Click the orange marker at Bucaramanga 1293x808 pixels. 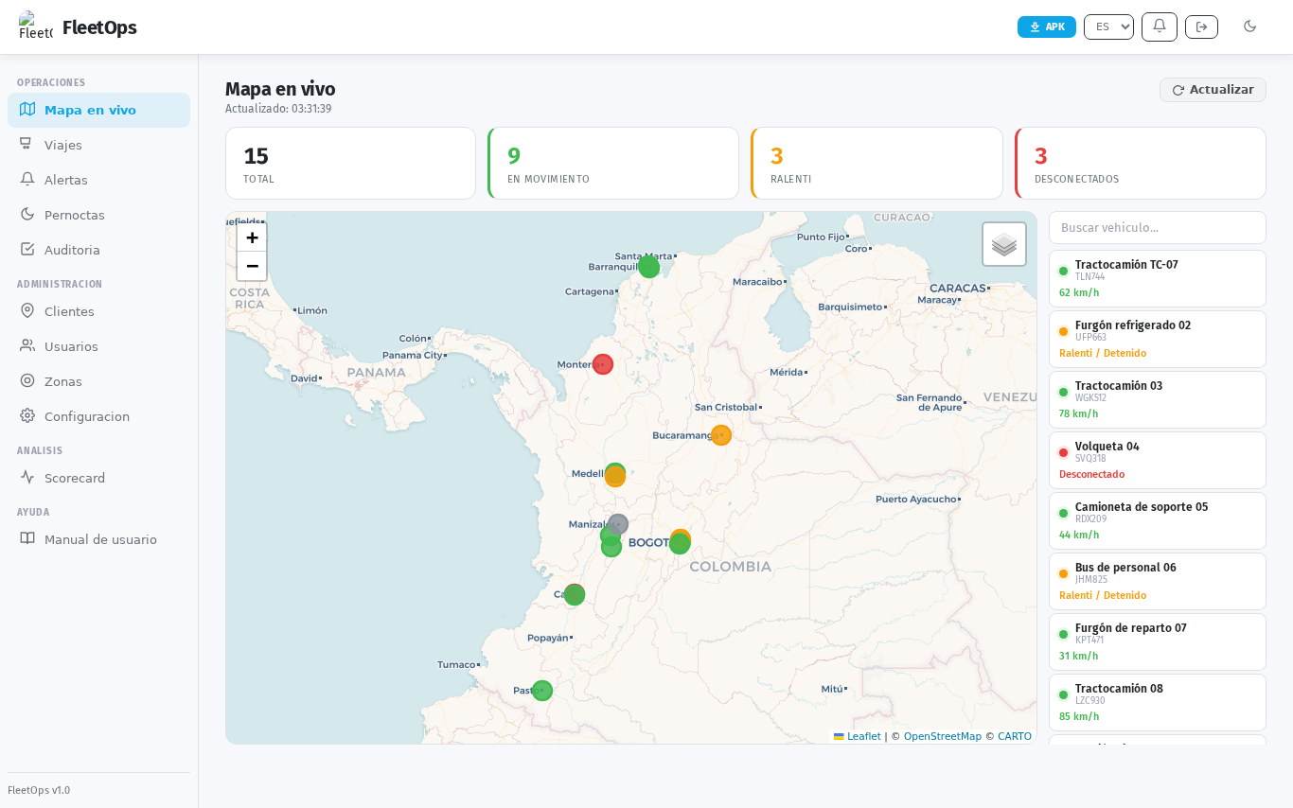[x=721, y=435]
